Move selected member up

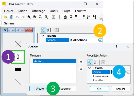coord(81,62)
